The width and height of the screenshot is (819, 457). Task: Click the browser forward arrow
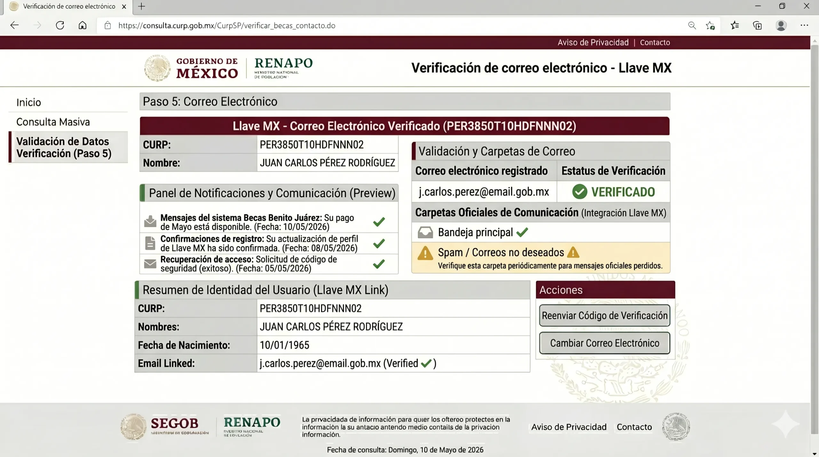click(x=37, y=25)
